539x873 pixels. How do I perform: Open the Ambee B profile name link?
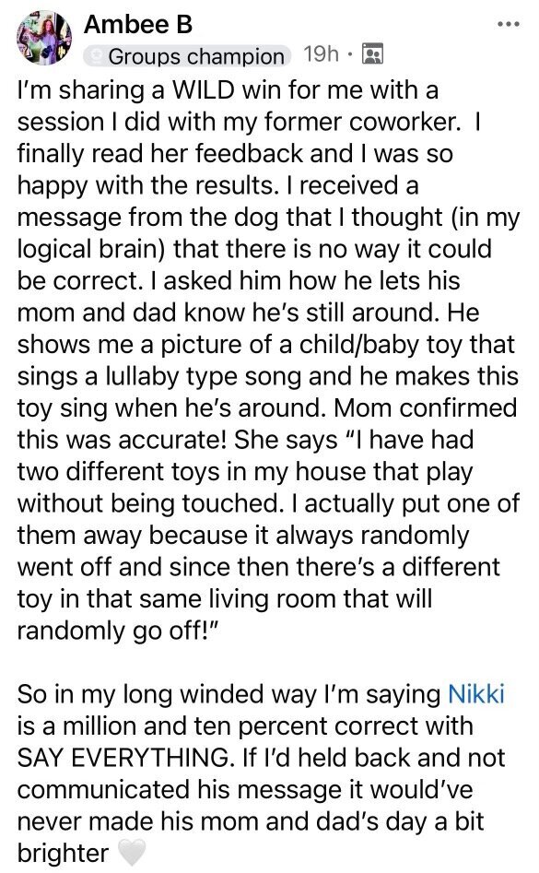click(x=138, y=24)
